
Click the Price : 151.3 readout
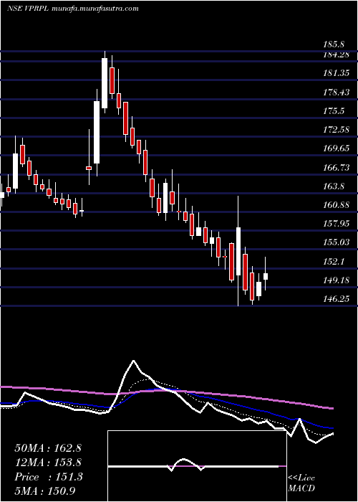(x=49, y=477)
